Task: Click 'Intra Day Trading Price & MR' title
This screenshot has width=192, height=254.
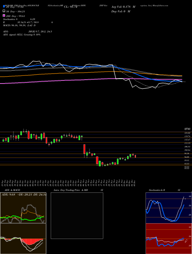Action: click(x=71, y=190)
